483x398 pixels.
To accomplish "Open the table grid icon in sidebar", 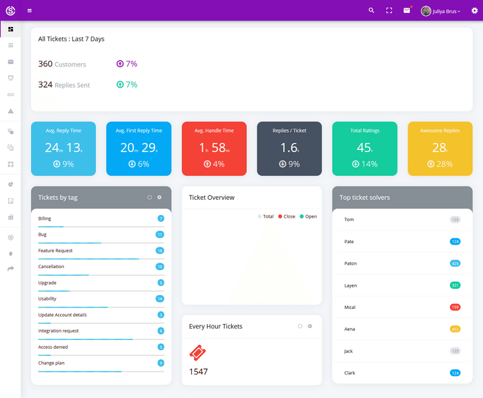I will (11, 217).
